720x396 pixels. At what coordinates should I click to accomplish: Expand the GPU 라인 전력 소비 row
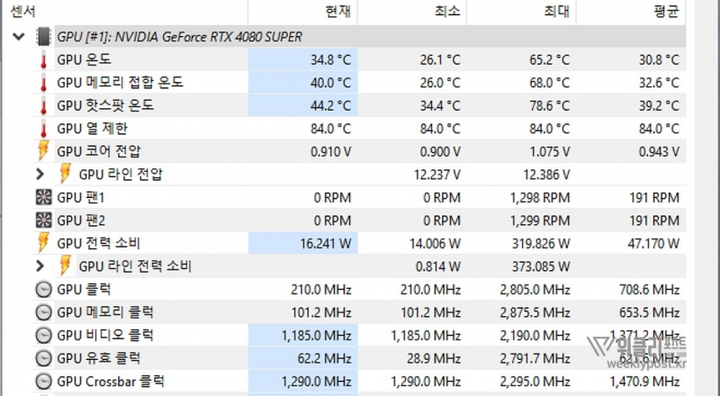[40, 266]
